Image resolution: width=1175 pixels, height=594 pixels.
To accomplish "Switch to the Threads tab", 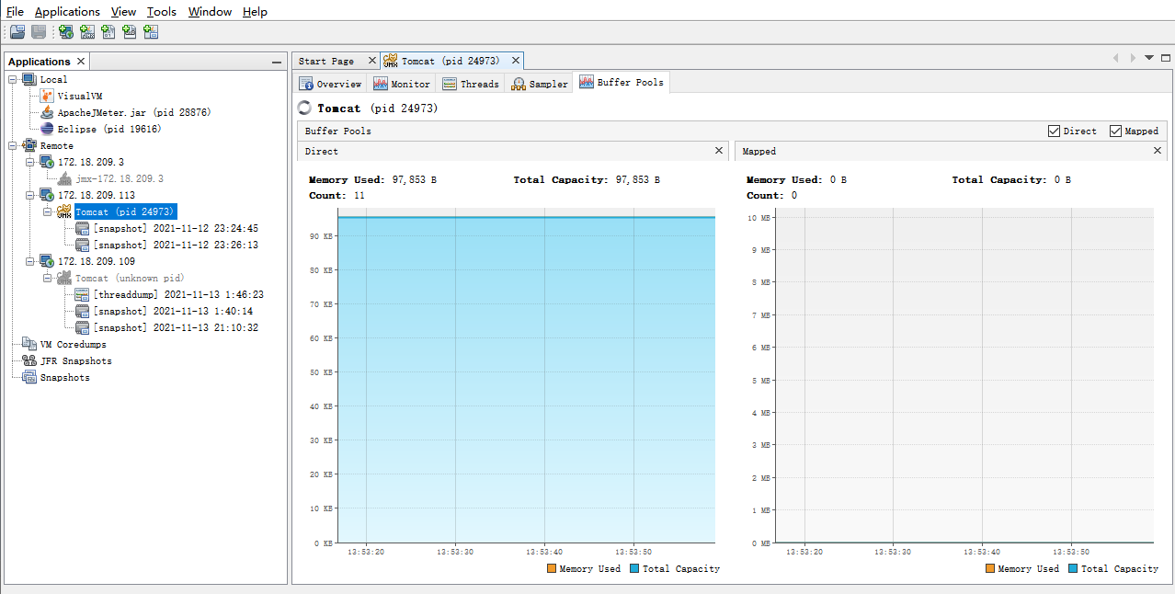I will tap(470, 84).
